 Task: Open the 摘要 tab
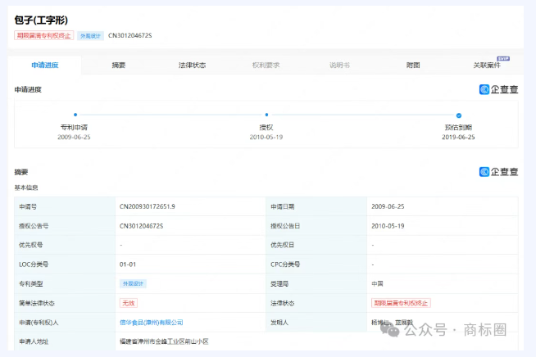tap(119, 65)
